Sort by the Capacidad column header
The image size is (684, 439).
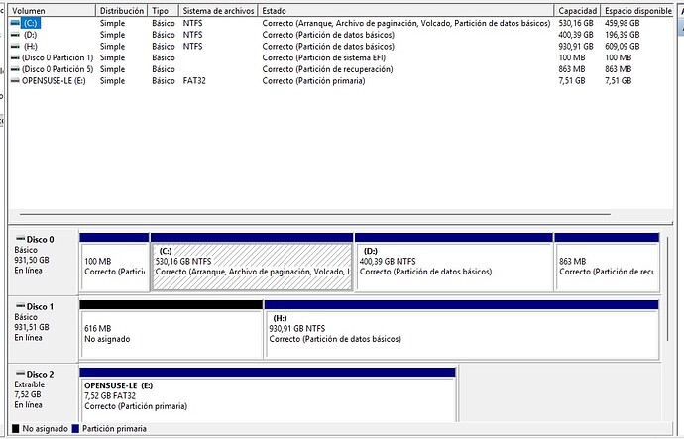click(578, 9)
